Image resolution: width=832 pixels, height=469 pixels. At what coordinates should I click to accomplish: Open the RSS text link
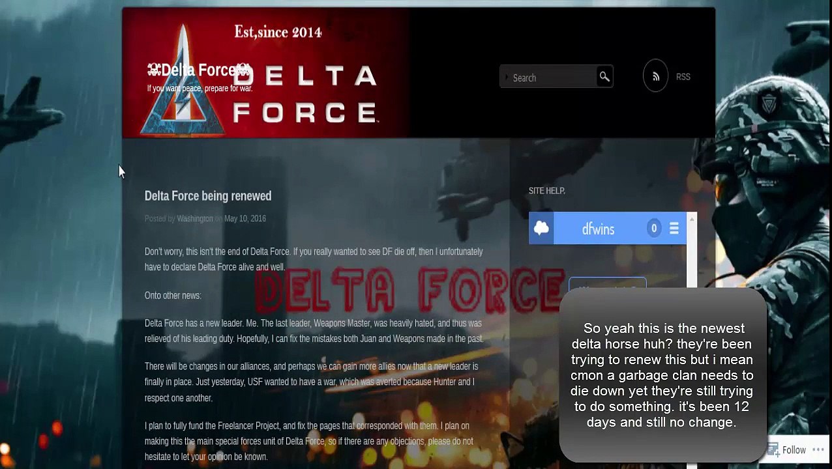pyautogui.click(x=683, y=77)
